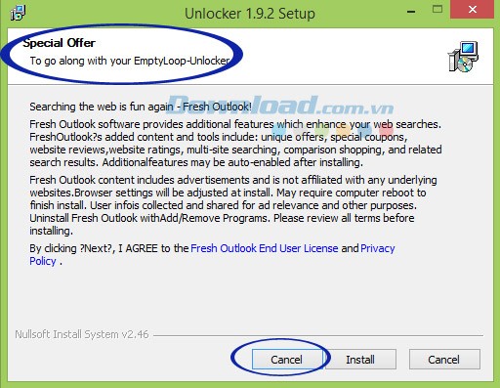
Task: Close the Unlocker 1.9.2 Setup window
Action: [472, 9]
